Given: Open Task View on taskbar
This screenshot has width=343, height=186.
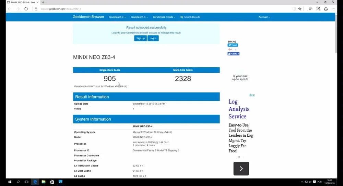Looking at the screenshot, I should click(x=26, y=182).
